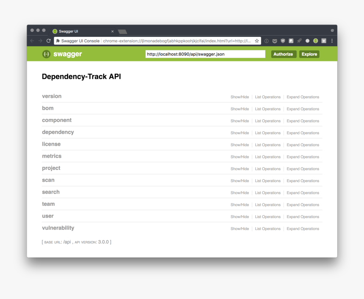364x299 pixels.
Task: Open a new browser tab
Action: coord(122,32)
